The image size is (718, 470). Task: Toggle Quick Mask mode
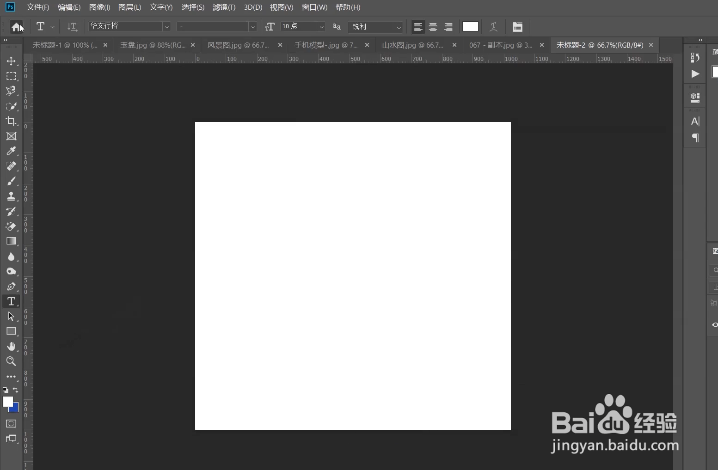pos(11,424)
